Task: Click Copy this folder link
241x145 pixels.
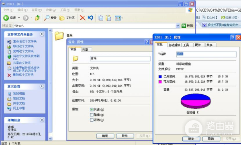Action: [23, 51]
